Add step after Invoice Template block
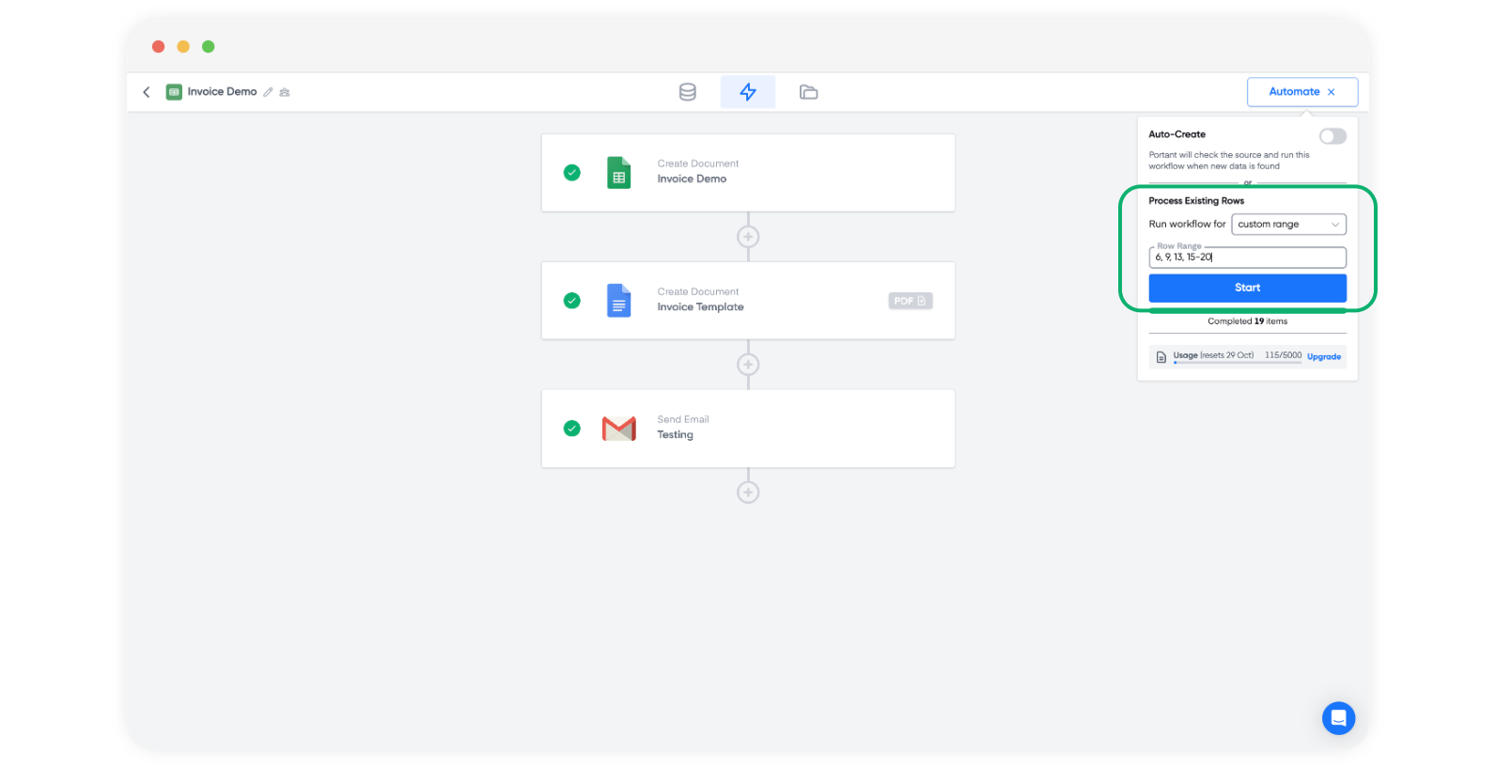Viewport: 1496px width, 767px height. pyautogui.click(x=748, y=365)
